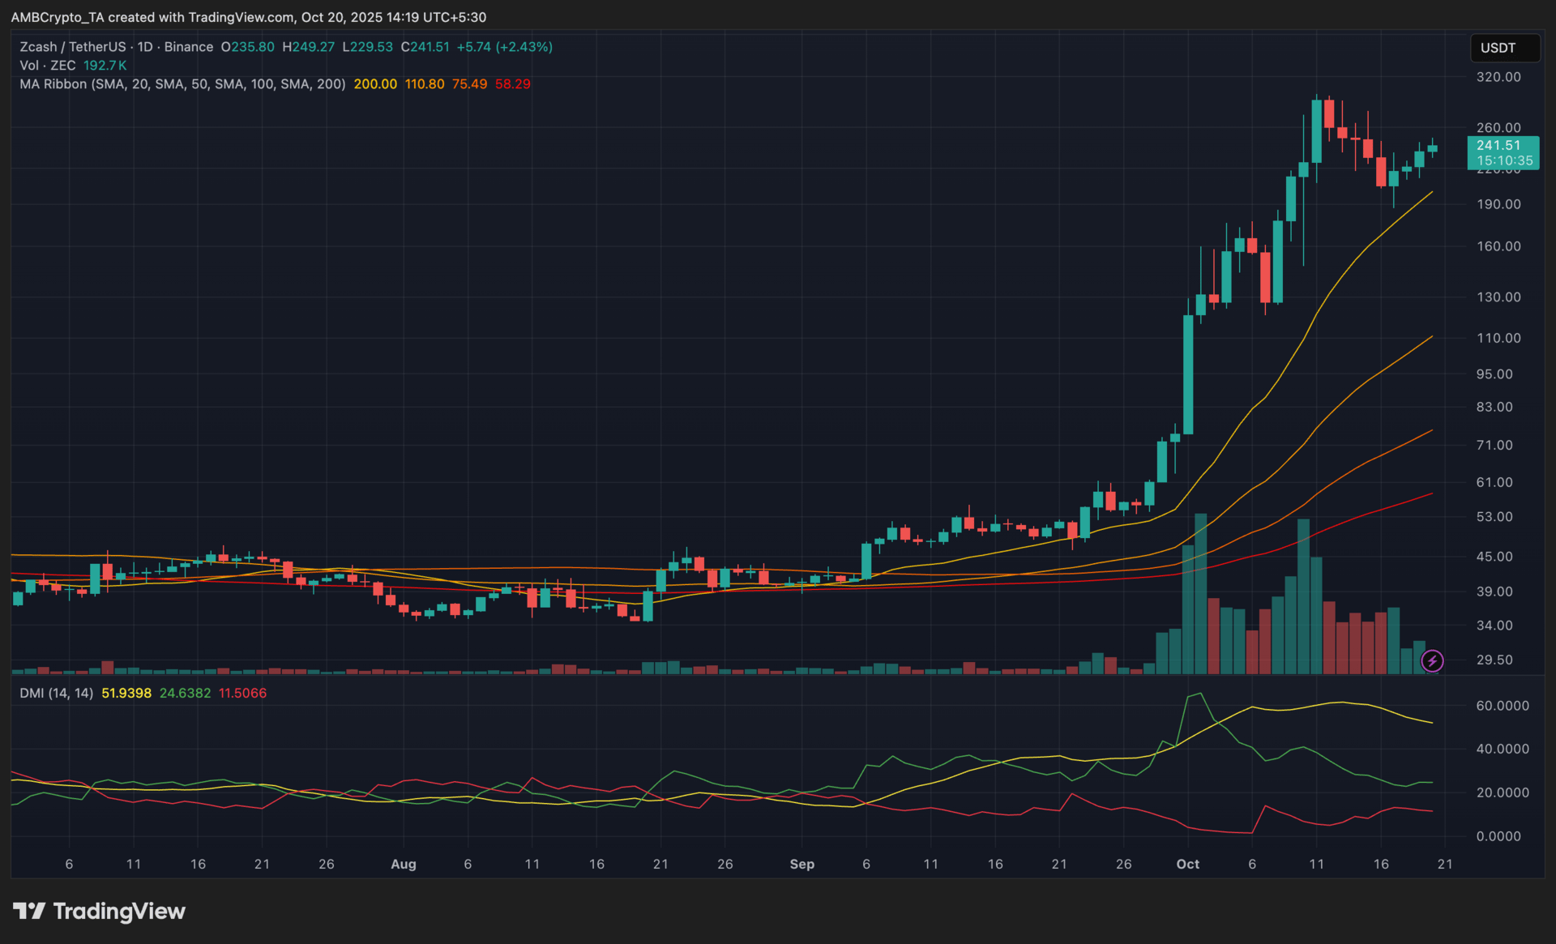Screen dimensions: 1556x944
Task: Click the Zcash / TetherUS symbol title
Action: 73,47
